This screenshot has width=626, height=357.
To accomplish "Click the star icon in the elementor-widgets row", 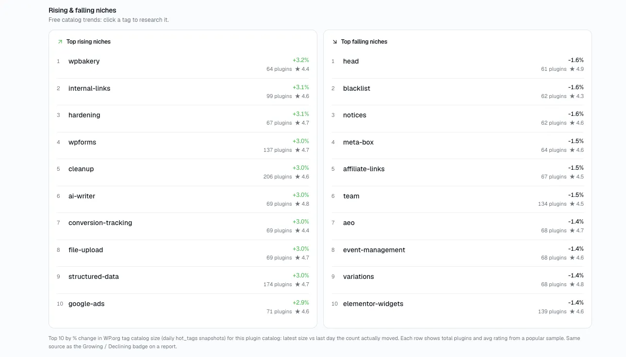I will (x=572, y=311).
